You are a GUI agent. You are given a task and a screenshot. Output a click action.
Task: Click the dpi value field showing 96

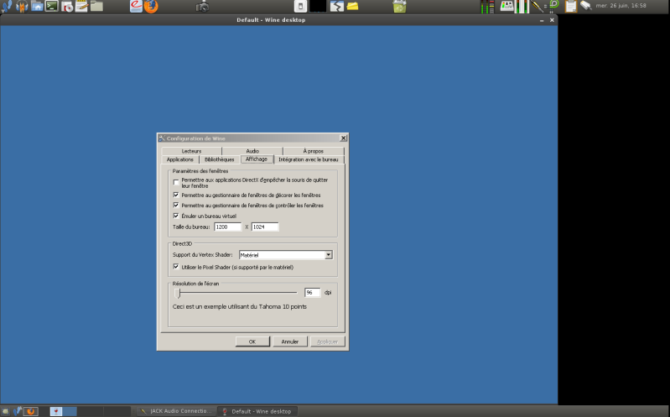point(312,293)
